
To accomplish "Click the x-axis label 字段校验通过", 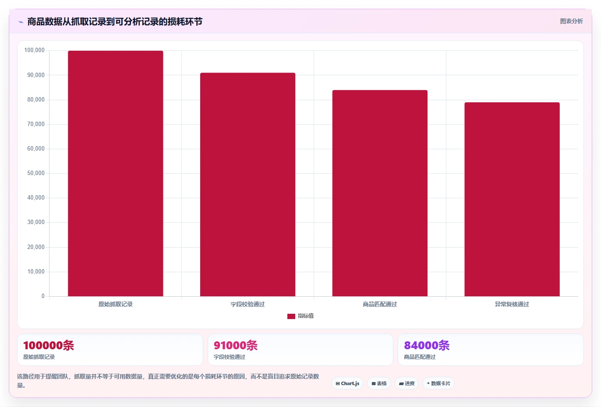I will [247, 304].
